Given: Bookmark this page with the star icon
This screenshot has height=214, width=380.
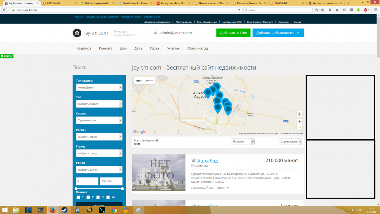Looking at the screenshot, I should pos(317,10).
